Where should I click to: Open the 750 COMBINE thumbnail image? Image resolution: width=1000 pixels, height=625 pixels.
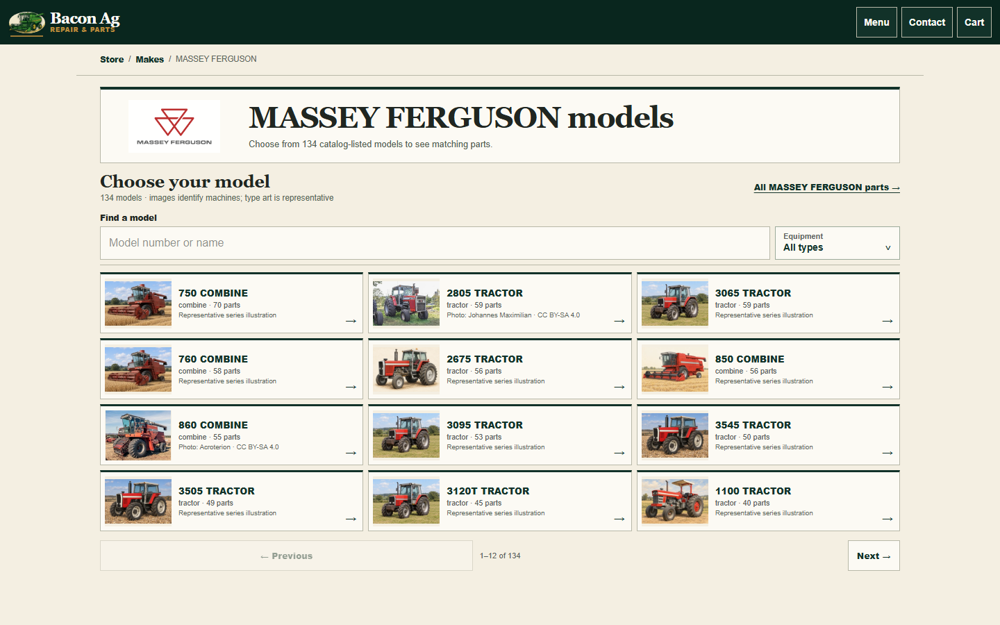pos(138,303)
